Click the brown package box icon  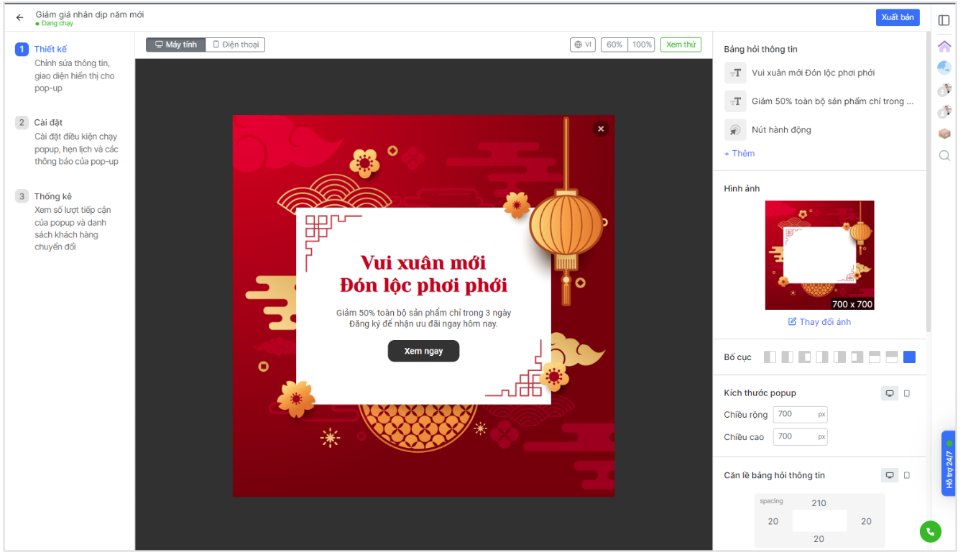click(944, 134)
